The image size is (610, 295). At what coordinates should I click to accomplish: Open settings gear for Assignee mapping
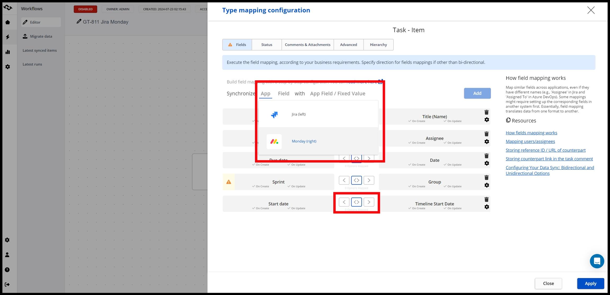pyautogui.click(x=487, y=142)
